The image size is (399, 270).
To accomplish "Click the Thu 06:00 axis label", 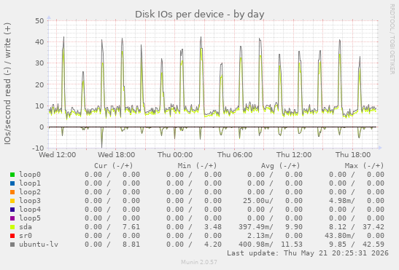I will pos(235,155).
